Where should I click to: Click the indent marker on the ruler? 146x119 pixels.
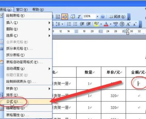click(128, 32)
